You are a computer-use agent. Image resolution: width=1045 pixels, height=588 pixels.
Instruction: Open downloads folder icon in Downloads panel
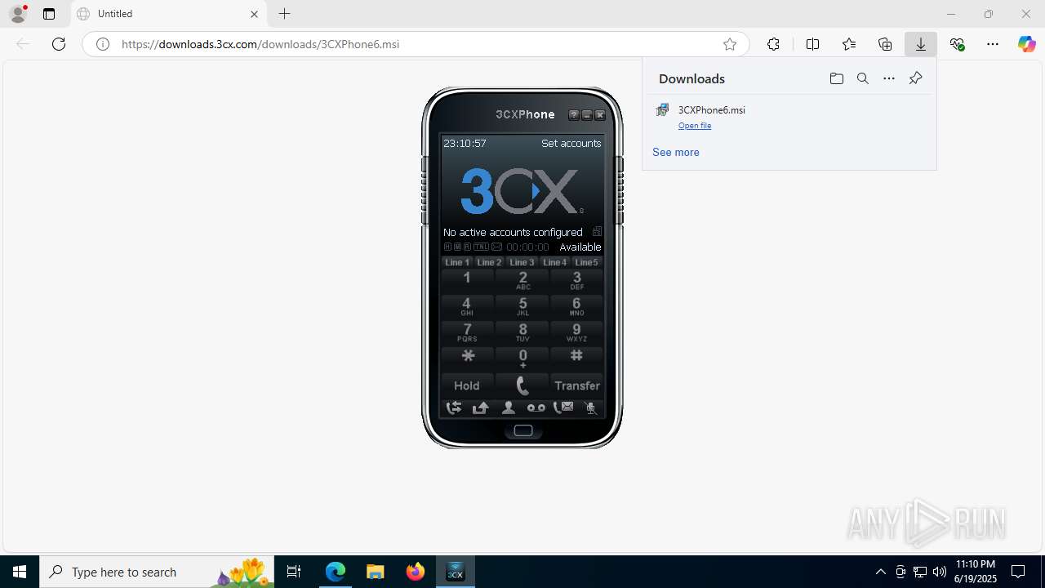(x=836, y=78)
